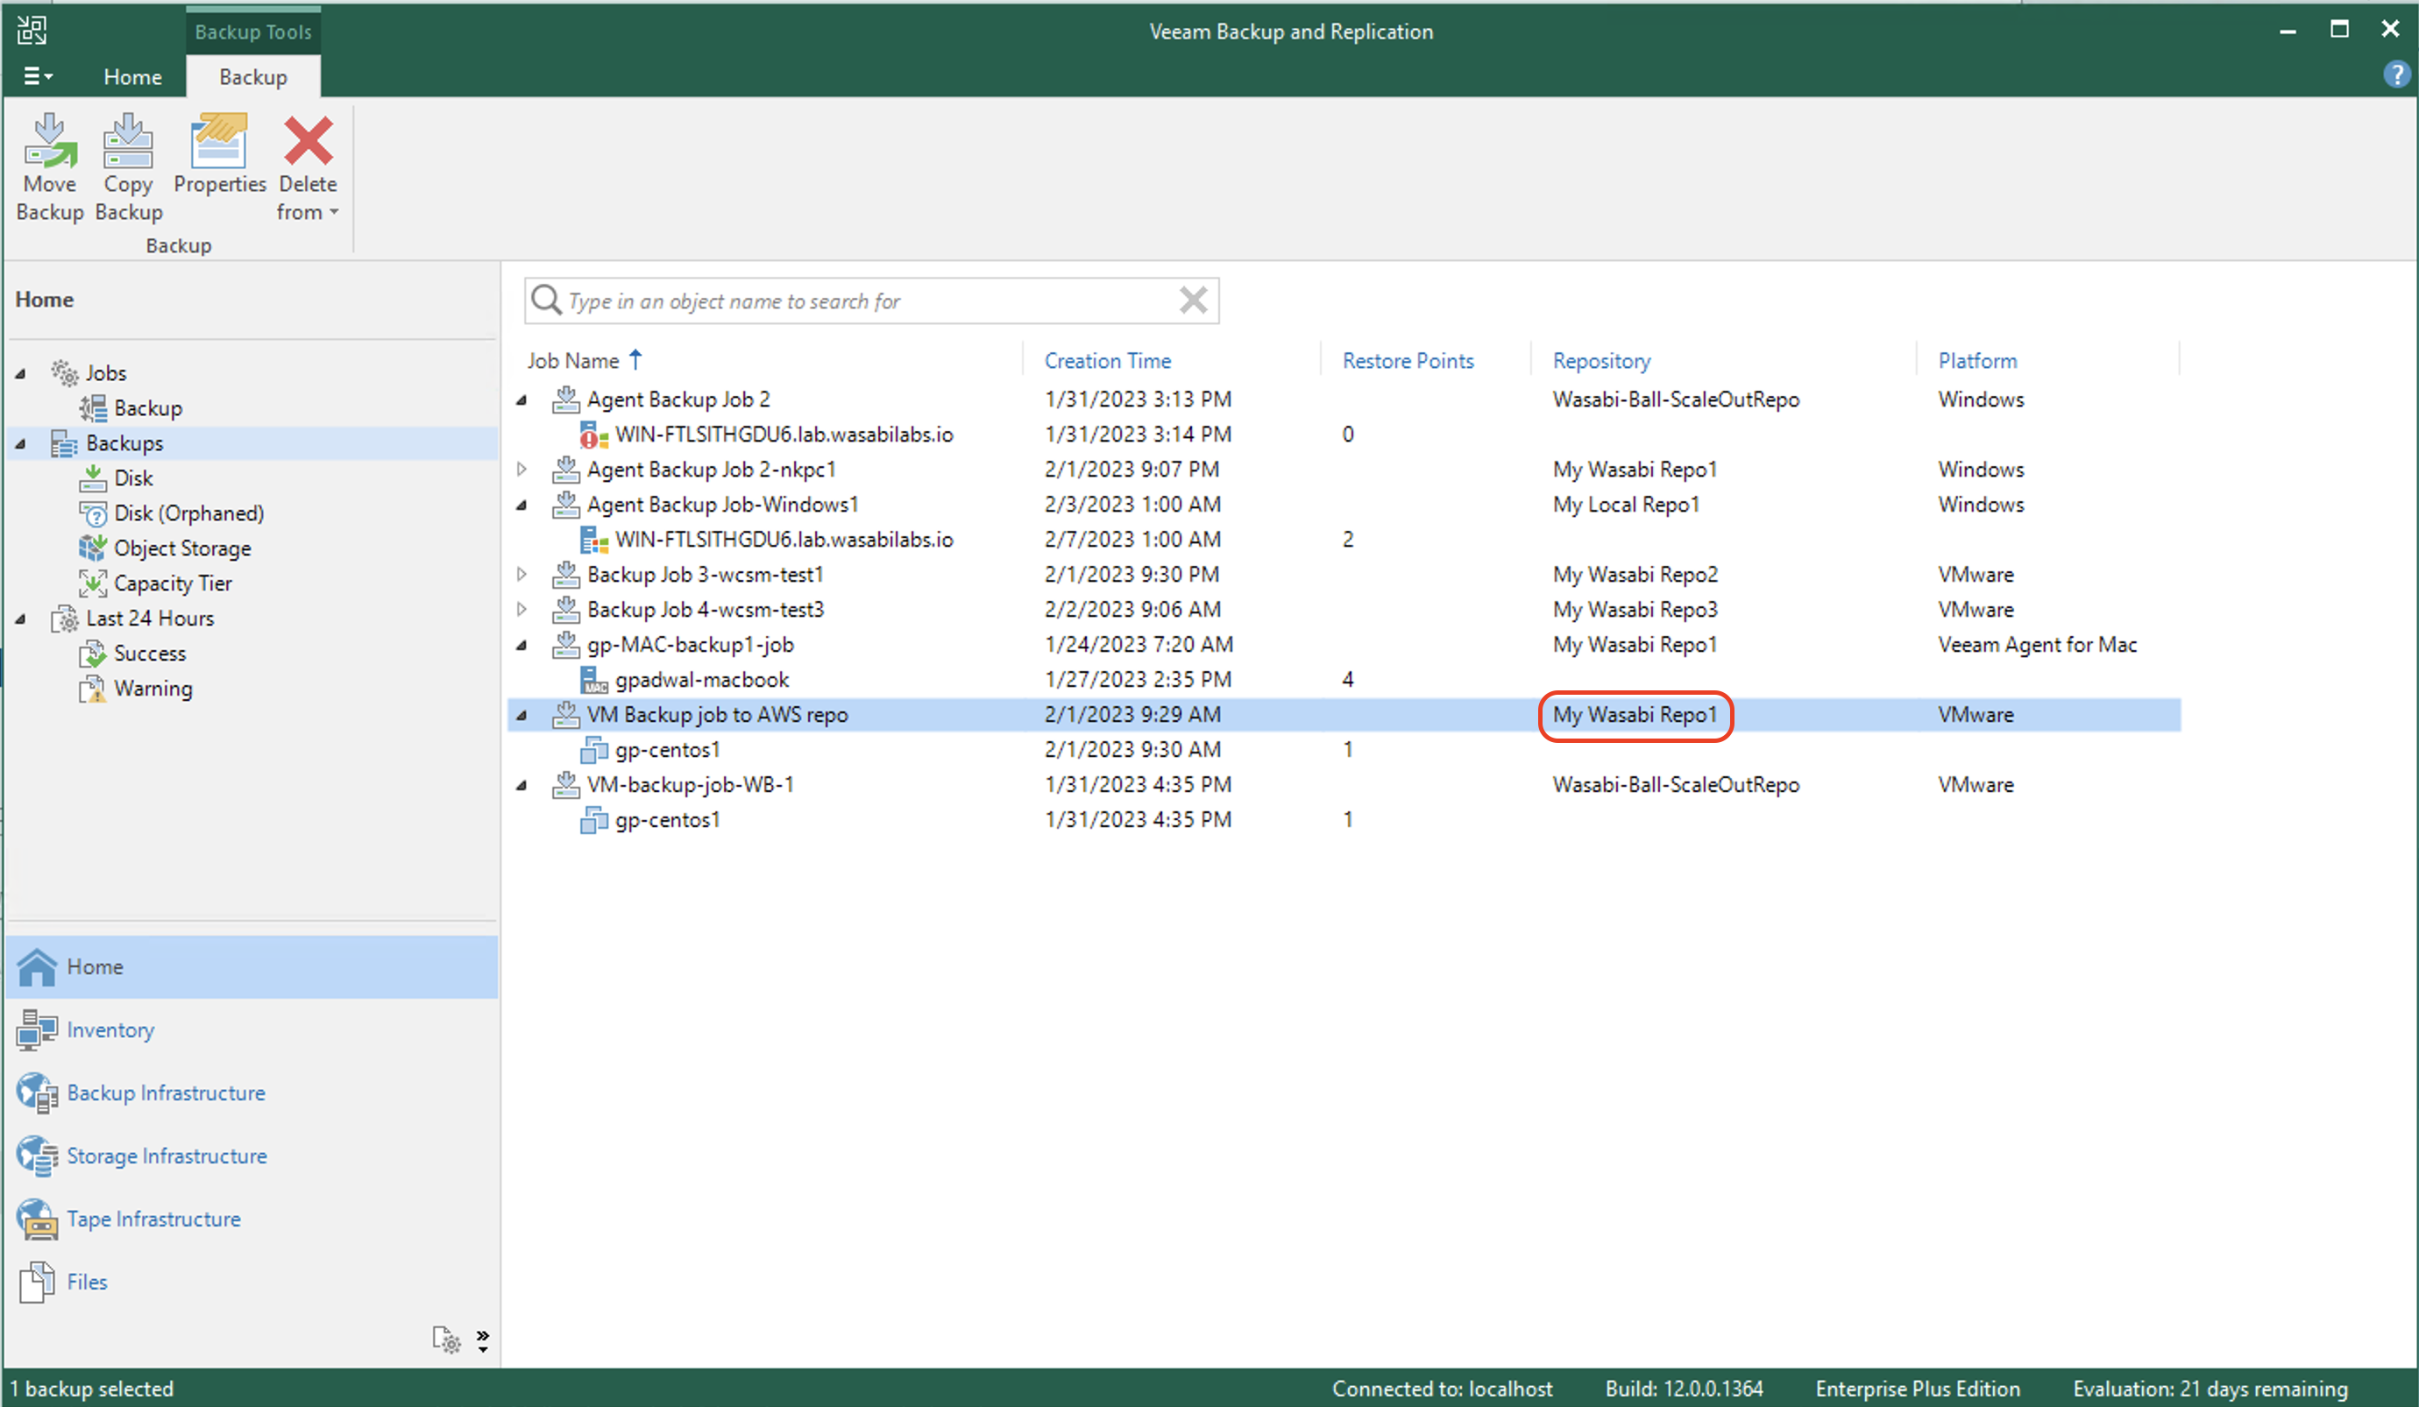This screenshot has height=1407, width=2419.
Task: Click the WIN-FTLSITHGDU6 error icon dated 1/31/2023
Action: [x=594, y=435]
